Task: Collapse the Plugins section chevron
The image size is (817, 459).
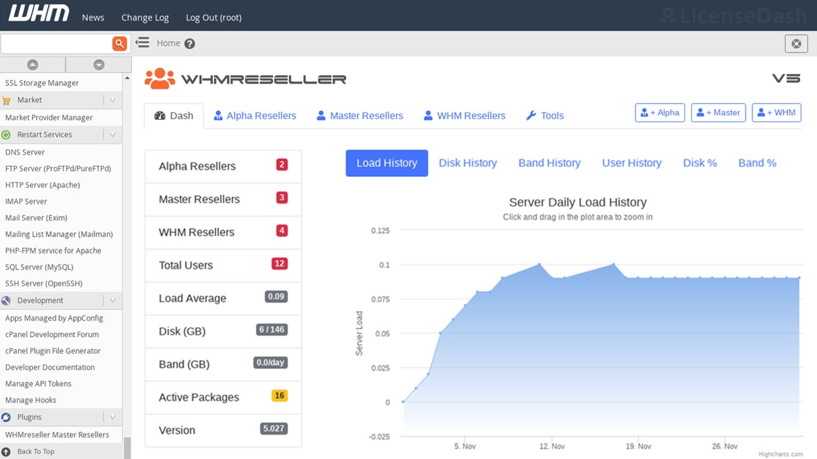Action: coord(112,417)
